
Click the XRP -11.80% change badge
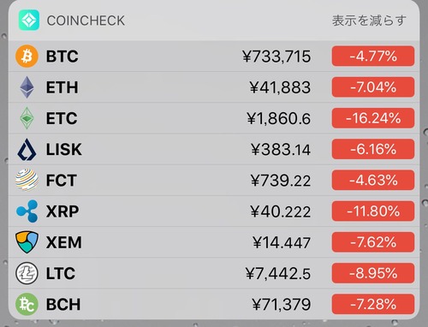[373, 211]
